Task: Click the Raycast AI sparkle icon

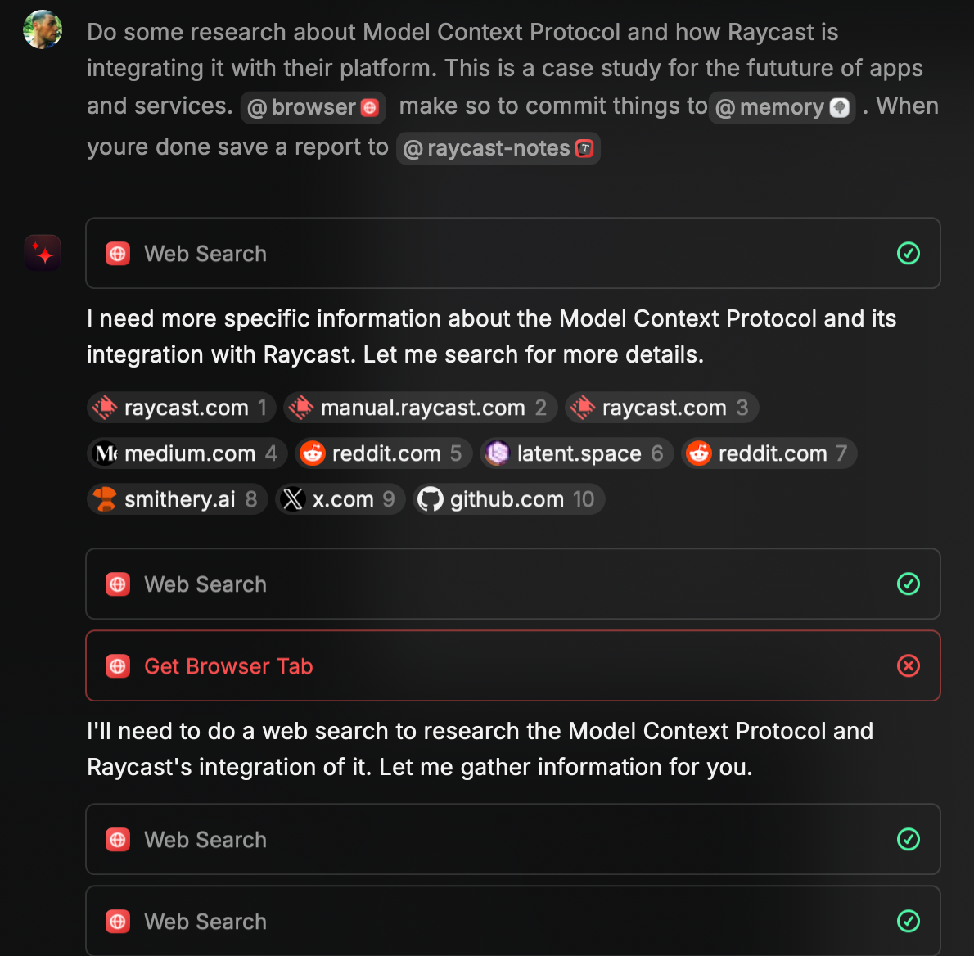Action: pyautogui.click(x=43, y=253)
